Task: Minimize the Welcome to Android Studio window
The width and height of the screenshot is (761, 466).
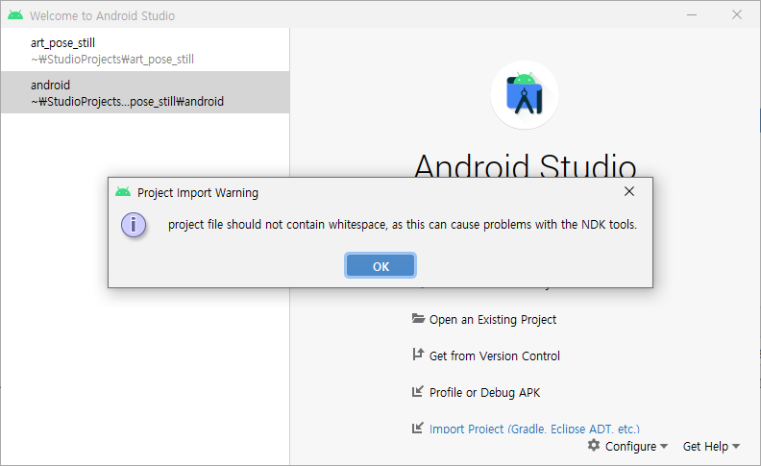Action: 692,15
